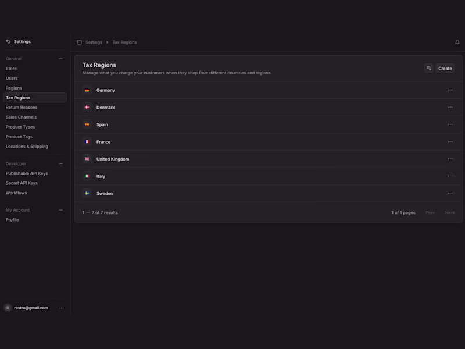Open the sort order icon button

pos(428,68)
